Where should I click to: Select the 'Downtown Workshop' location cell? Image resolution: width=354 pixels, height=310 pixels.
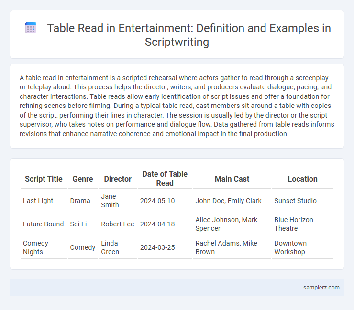tap(302, 247)
